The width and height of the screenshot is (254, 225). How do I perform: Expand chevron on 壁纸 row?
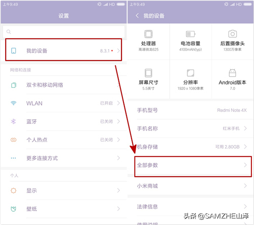pos(118,209)
